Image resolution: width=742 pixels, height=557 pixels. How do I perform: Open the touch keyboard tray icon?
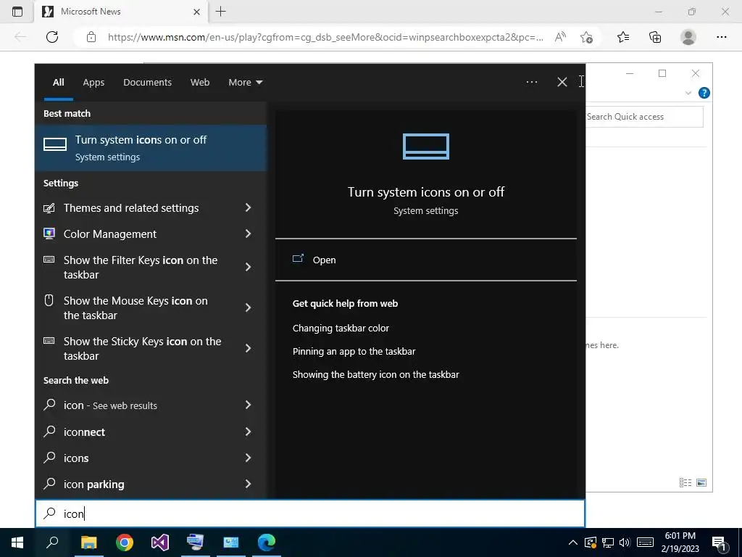645,542
